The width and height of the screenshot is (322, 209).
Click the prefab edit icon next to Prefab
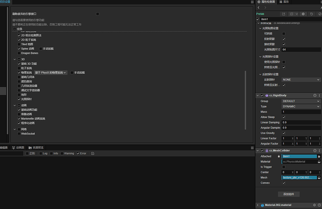click(284, 14)
